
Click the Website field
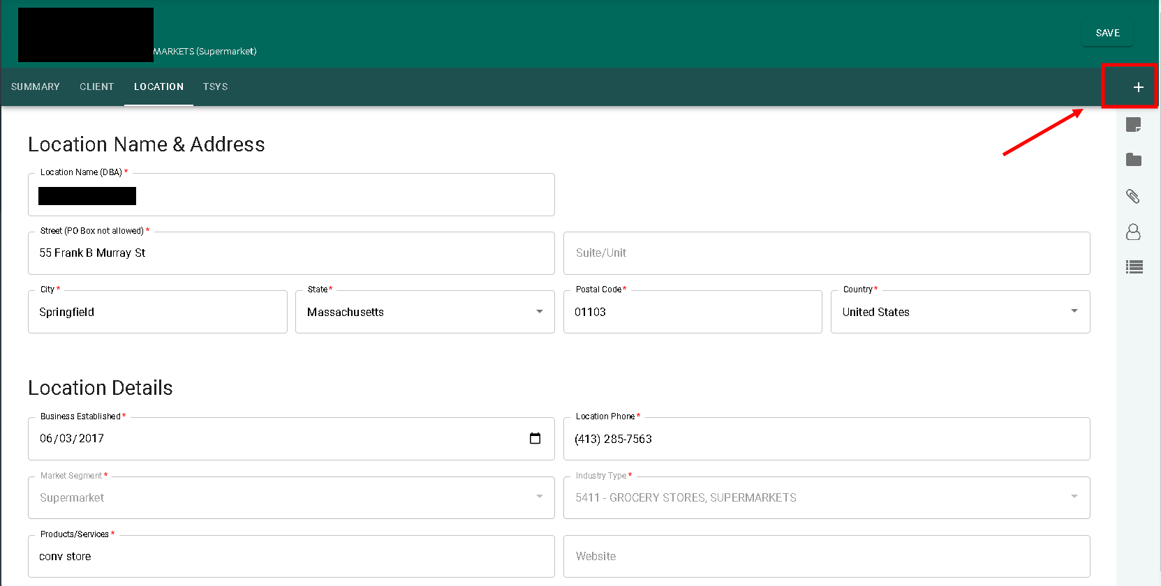827,557
